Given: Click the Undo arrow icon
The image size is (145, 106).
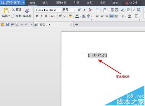Looking at the screenshot, I should pyautogui.click(x=21, y=24).
